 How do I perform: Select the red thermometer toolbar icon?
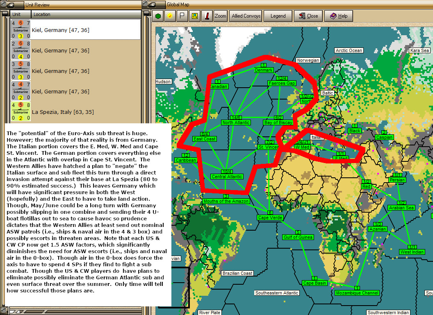tap(207, 16)
